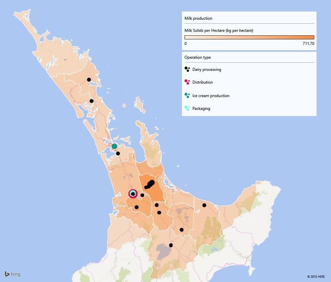Click the Milk Solids per Hectare gradient bar
331x282 pixels.
click(249, 37)
